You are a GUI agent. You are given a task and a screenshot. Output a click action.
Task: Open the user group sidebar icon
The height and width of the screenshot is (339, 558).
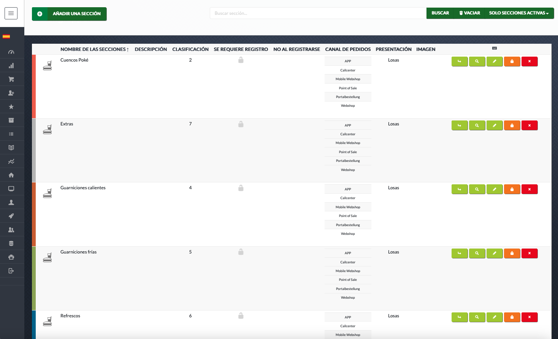pyautogui.click(x=11, y=230)
